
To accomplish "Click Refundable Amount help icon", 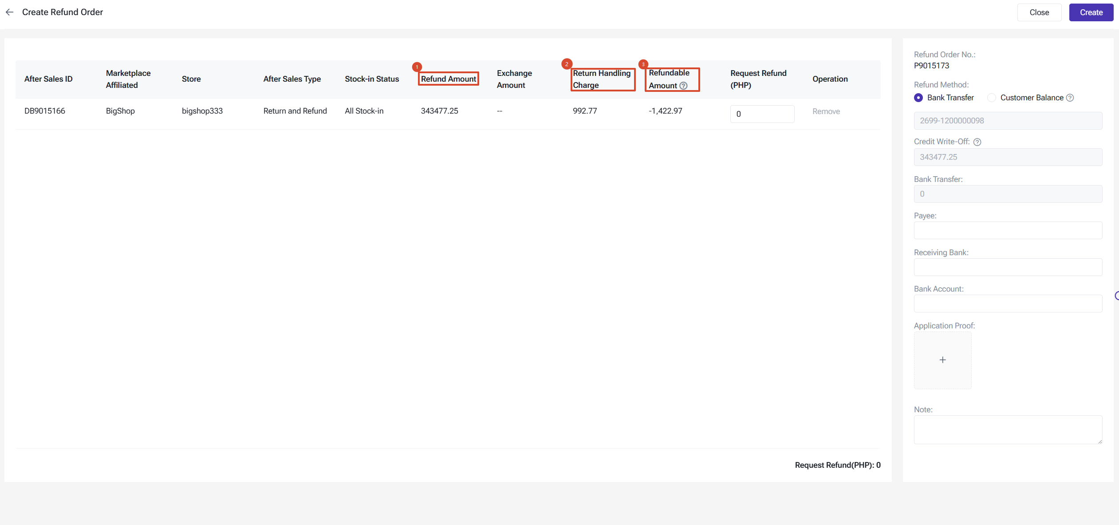I will (683, 86).
